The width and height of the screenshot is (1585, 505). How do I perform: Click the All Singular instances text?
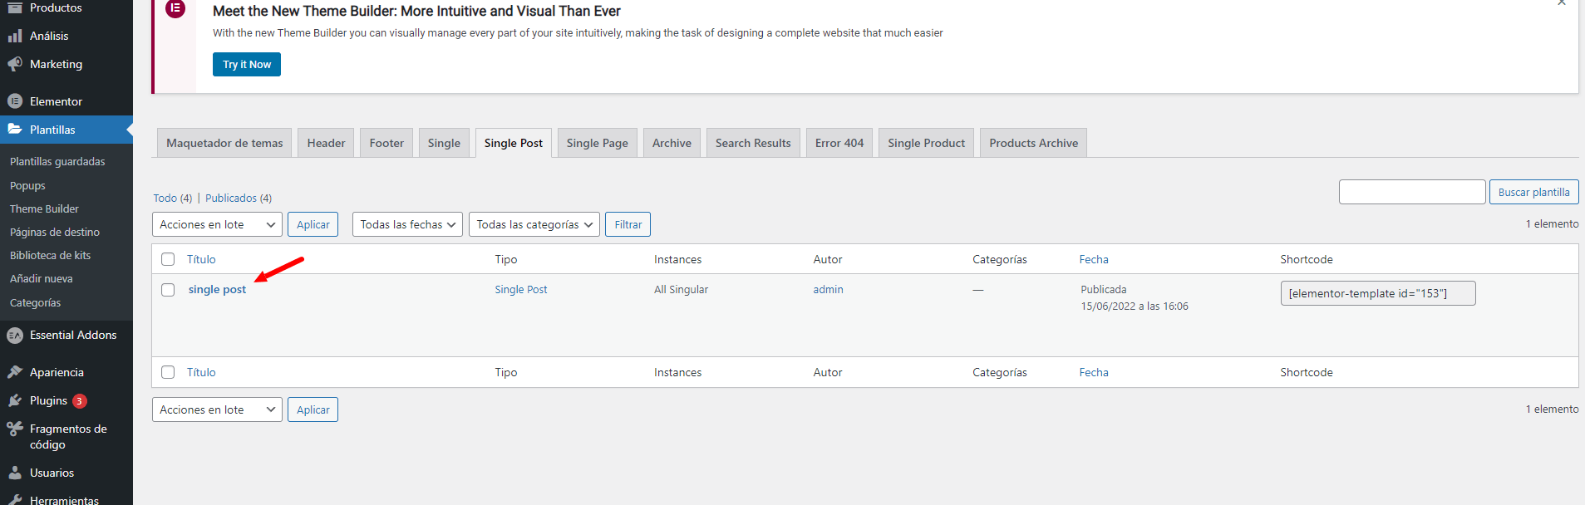point(681,289)
